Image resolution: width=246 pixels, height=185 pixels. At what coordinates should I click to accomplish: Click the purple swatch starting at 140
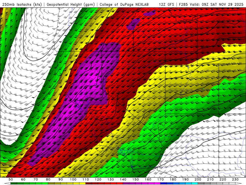[x=126, y=183]
